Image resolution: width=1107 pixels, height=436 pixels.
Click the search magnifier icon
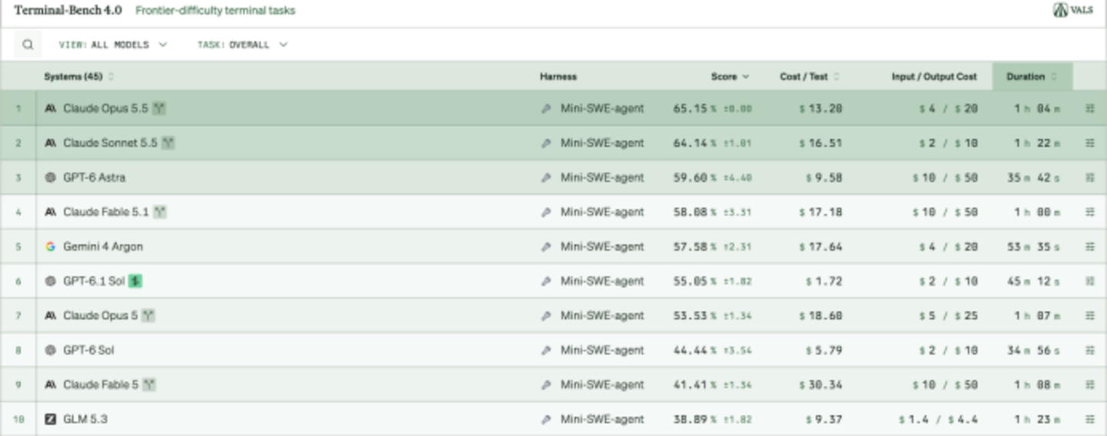[x=28, y=45]
